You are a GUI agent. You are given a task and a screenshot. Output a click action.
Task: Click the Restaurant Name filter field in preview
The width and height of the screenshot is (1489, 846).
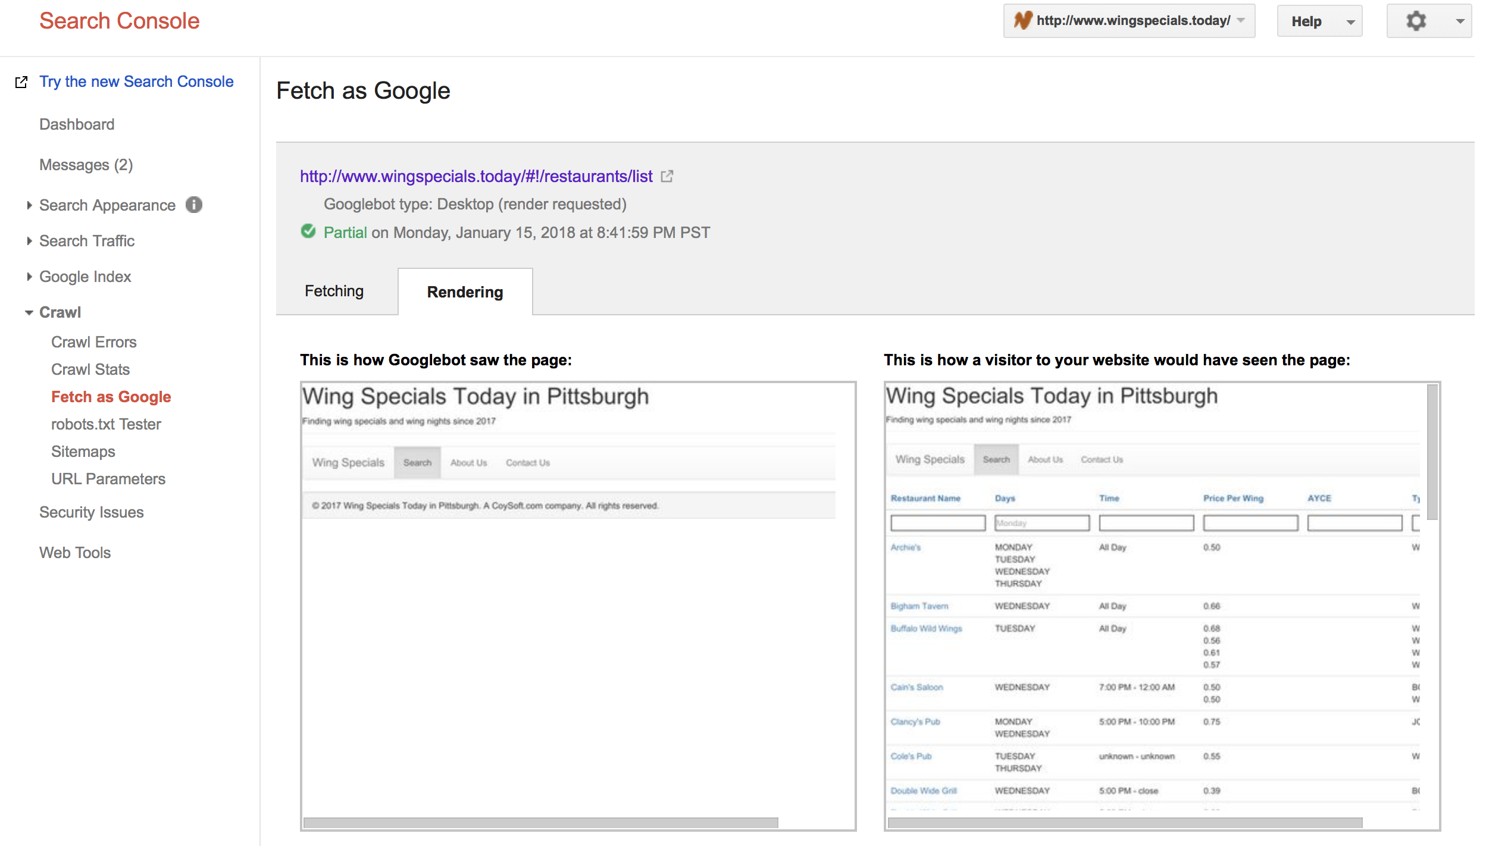(x=938, y=523)
